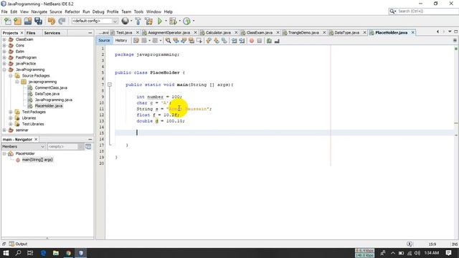Collapse the JavaProgramming project node
The width and height of the screenshot is (459, 258).
click(4, 70)
